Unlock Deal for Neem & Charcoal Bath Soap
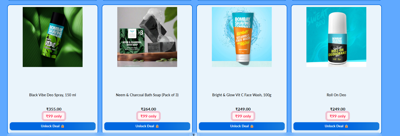This screenshot has height=136, width=400. pyautogui.click(x=147, y=126)
